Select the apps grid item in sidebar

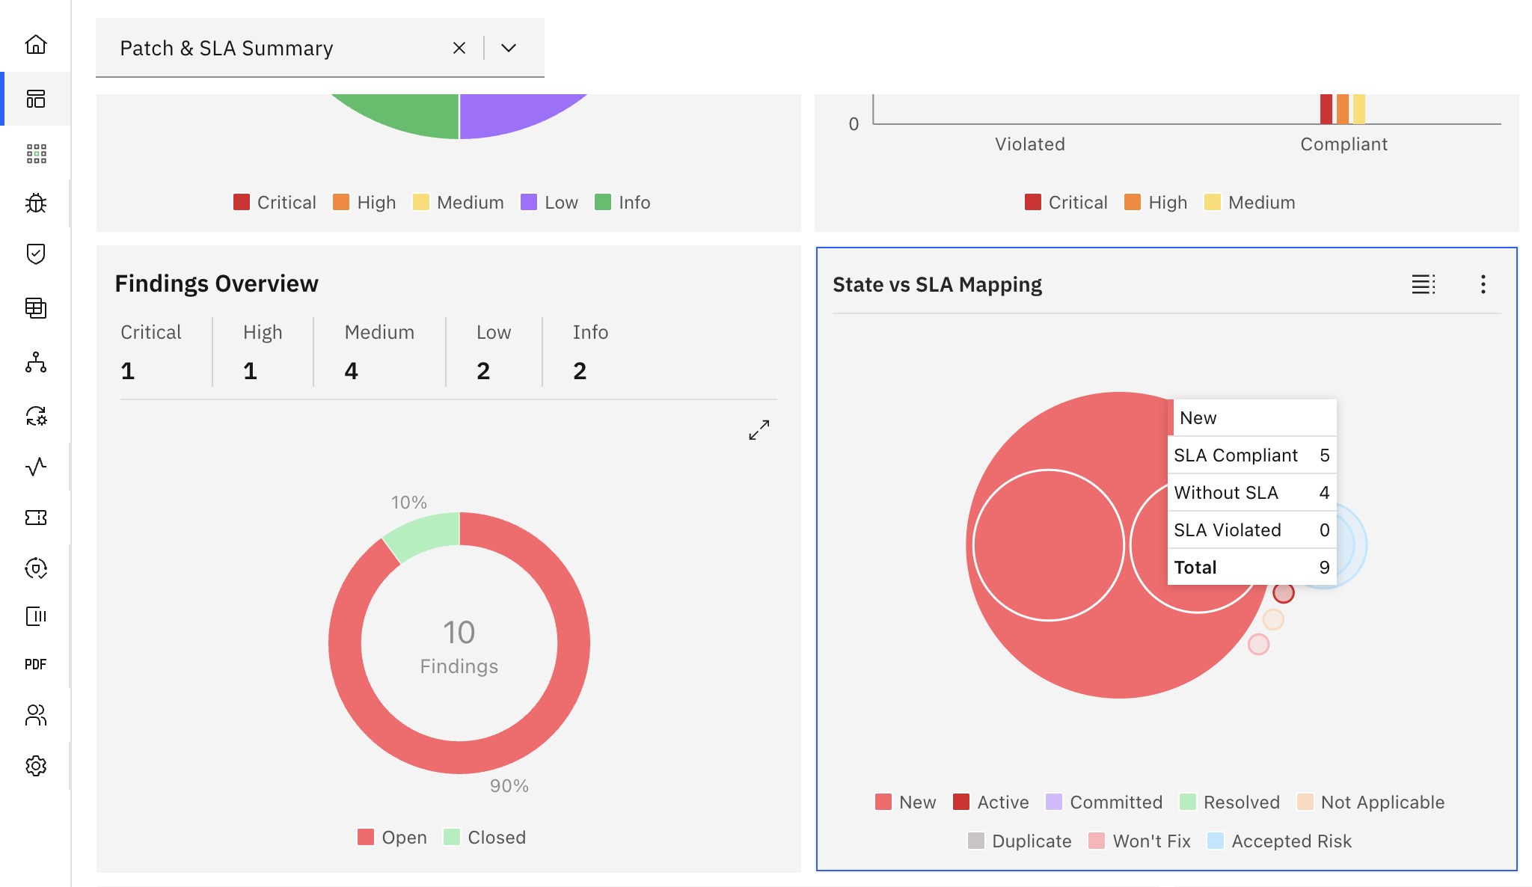36,154
